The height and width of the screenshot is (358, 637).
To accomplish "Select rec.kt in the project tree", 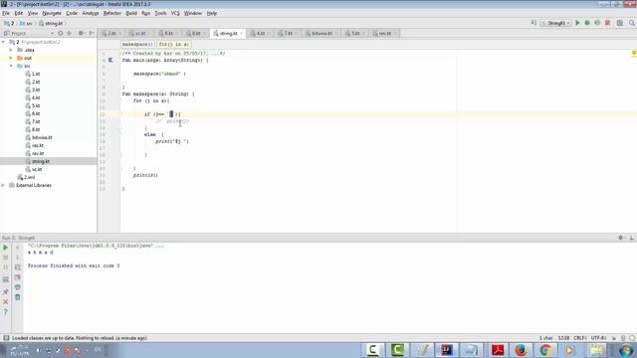I will [x=38, y=145].
